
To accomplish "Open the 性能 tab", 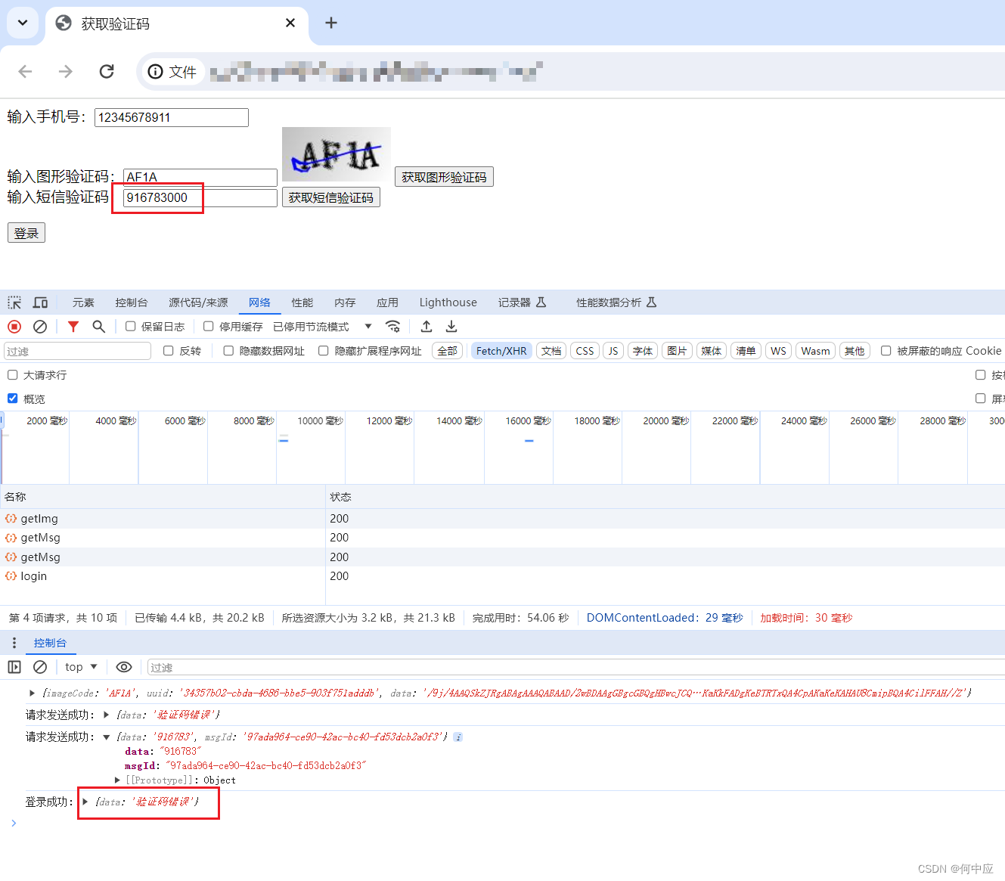I will click(x=302, y=302).
